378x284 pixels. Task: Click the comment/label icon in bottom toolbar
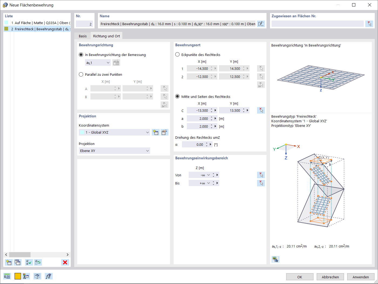click(x=26, y=276)
